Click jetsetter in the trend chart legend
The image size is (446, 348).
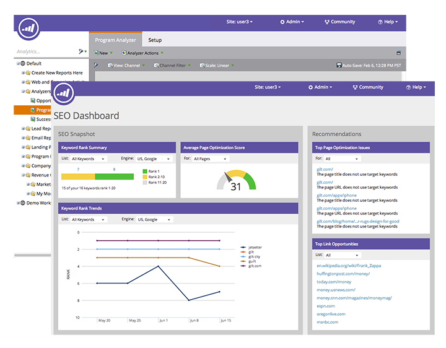255,248
